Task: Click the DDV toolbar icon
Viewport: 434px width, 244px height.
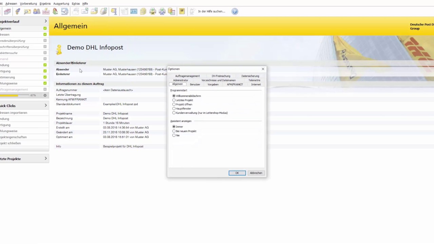Action: (46, 12)
